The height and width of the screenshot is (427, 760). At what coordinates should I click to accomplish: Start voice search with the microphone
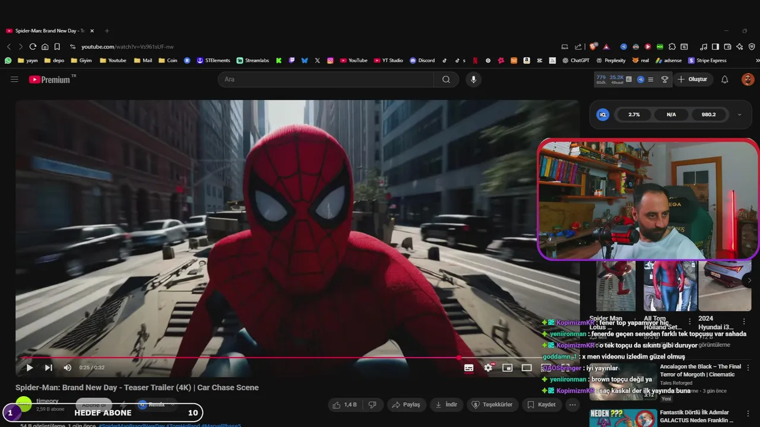point(473,79)
